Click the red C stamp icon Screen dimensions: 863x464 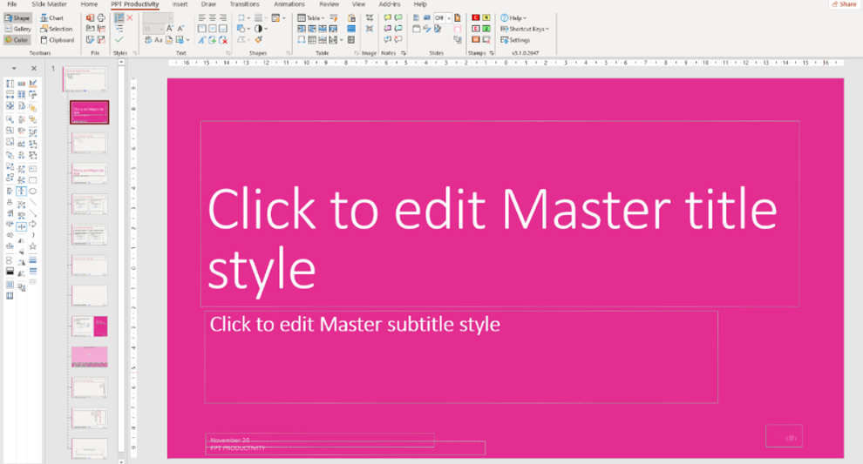(476, 18)
